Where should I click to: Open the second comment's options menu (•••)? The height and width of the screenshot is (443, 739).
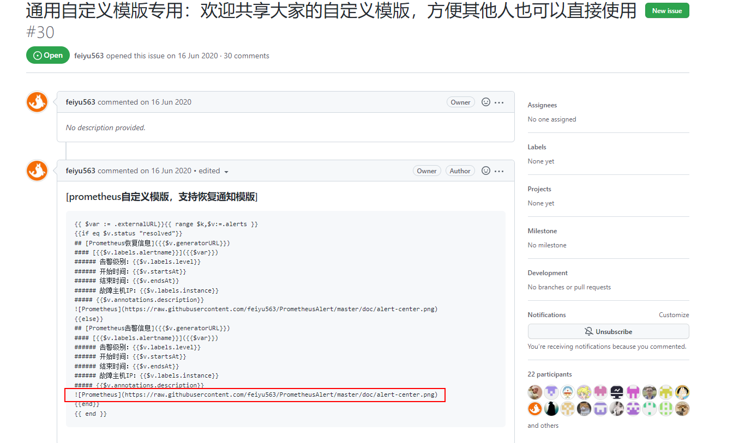pyautogui.click(x=500, y=171)
